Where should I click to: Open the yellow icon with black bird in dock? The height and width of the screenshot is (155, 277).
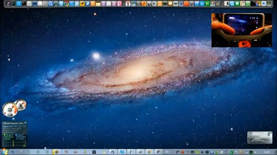click(82, 3)
